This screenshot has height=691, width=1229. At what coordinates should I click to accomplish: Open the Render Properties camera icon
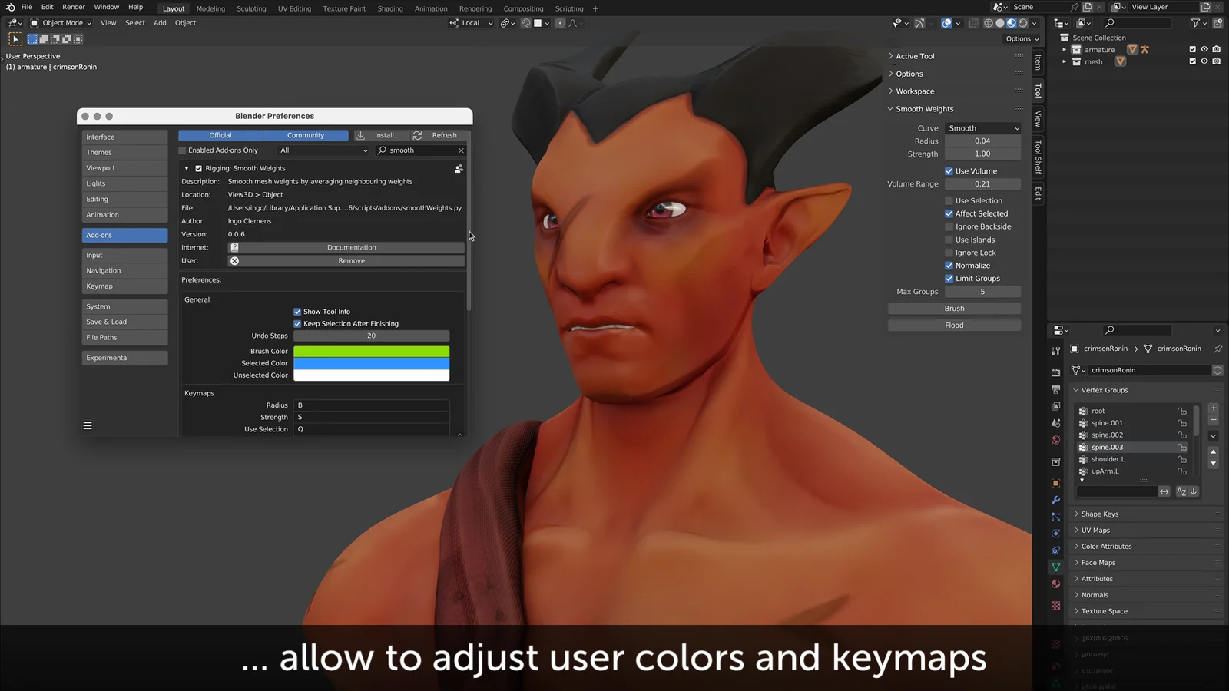coord(1055,373)
